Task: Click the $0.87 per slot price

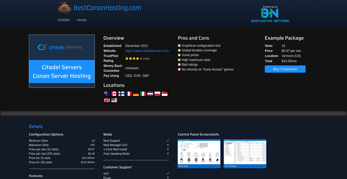Action: click(x=291, y=51)
